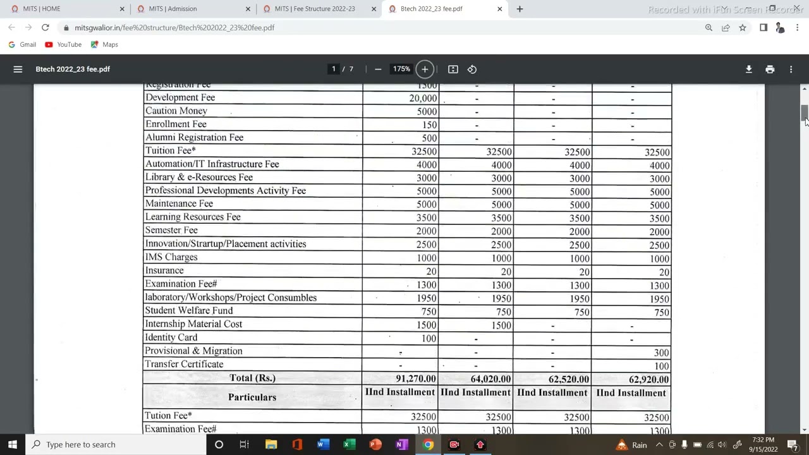This screenshot has height=455, width=809.
Task: Click the PDF page number field
Action: [x=334, y=69]
